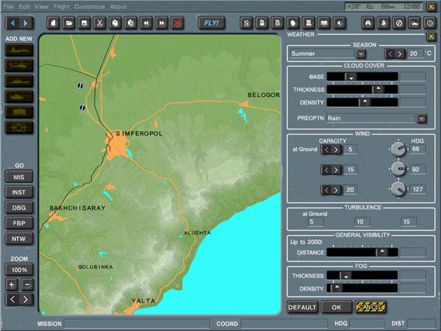Click OK to confirm weather settings

[x=336, y=307]
